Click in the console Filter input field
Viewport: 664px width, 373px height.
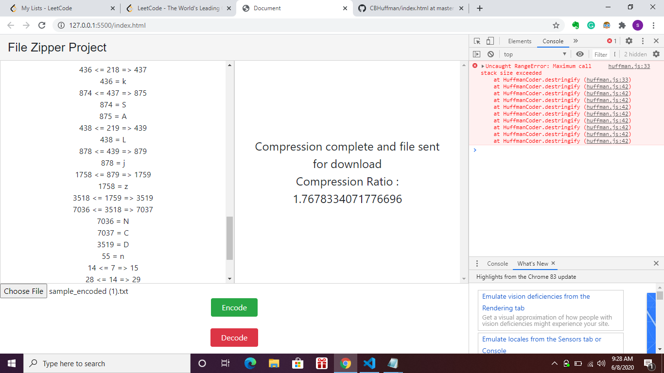pos(601,54)
